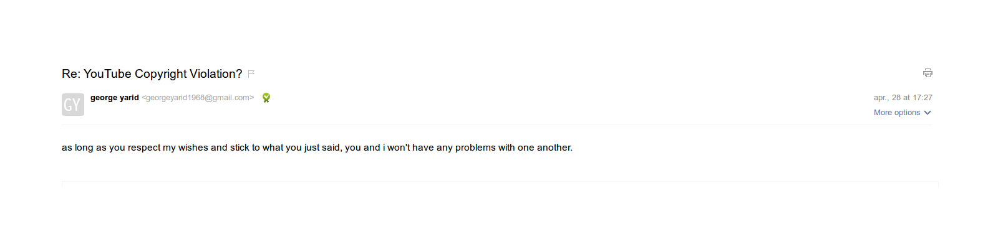Click the green verified sender badge

click(266, 98)
